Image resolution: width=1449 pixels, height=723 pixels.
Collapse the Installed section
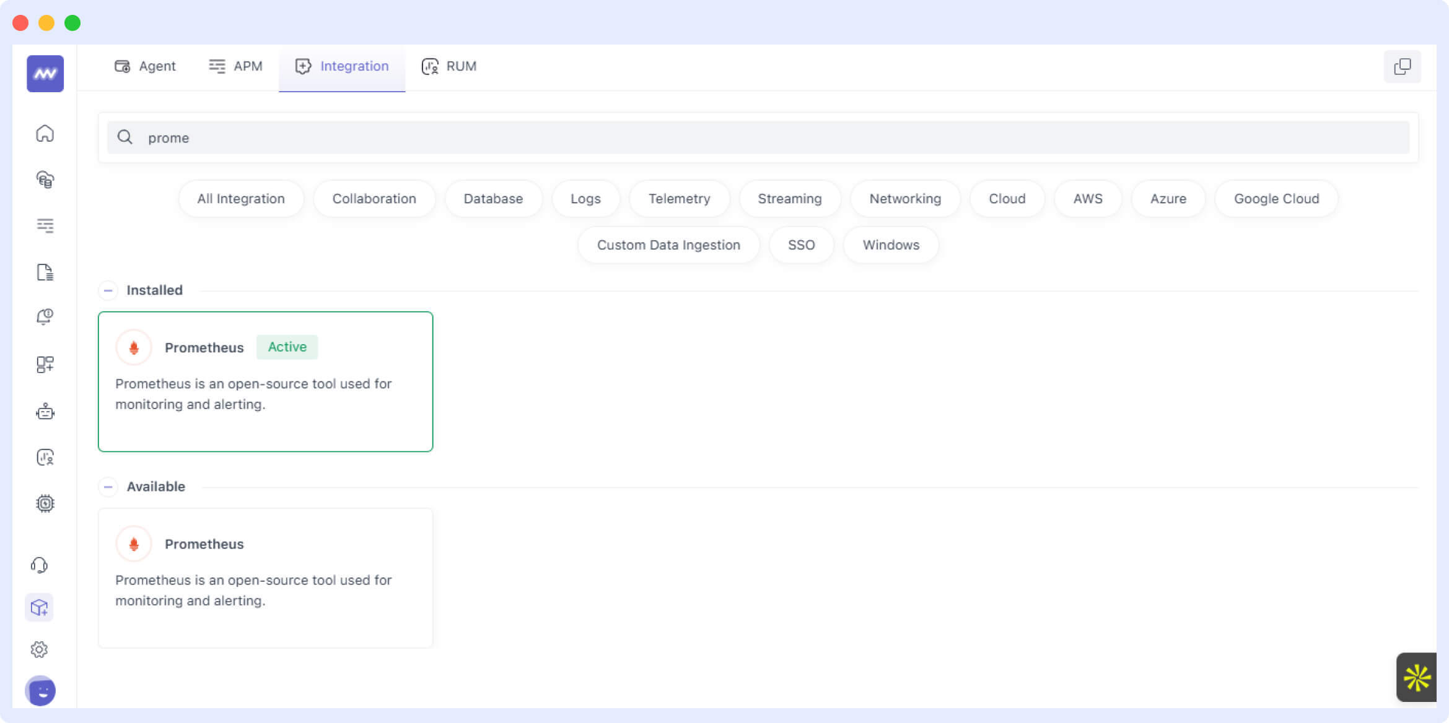point(108,290)
